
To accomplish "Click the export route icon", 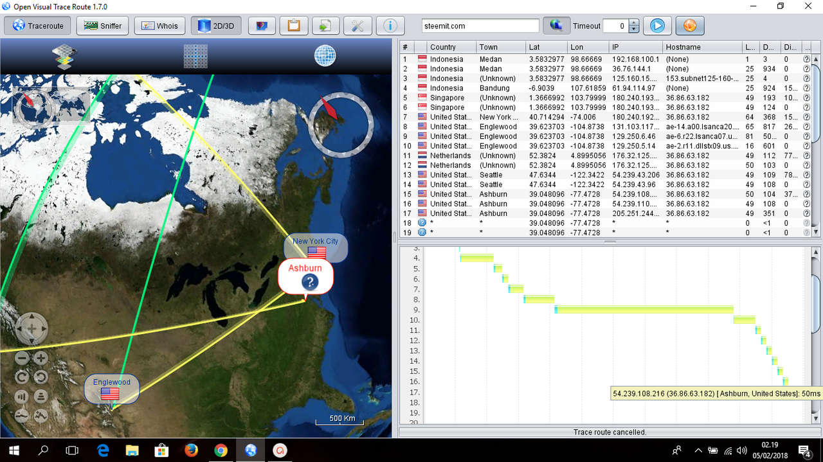I will [x=326, y=26].
